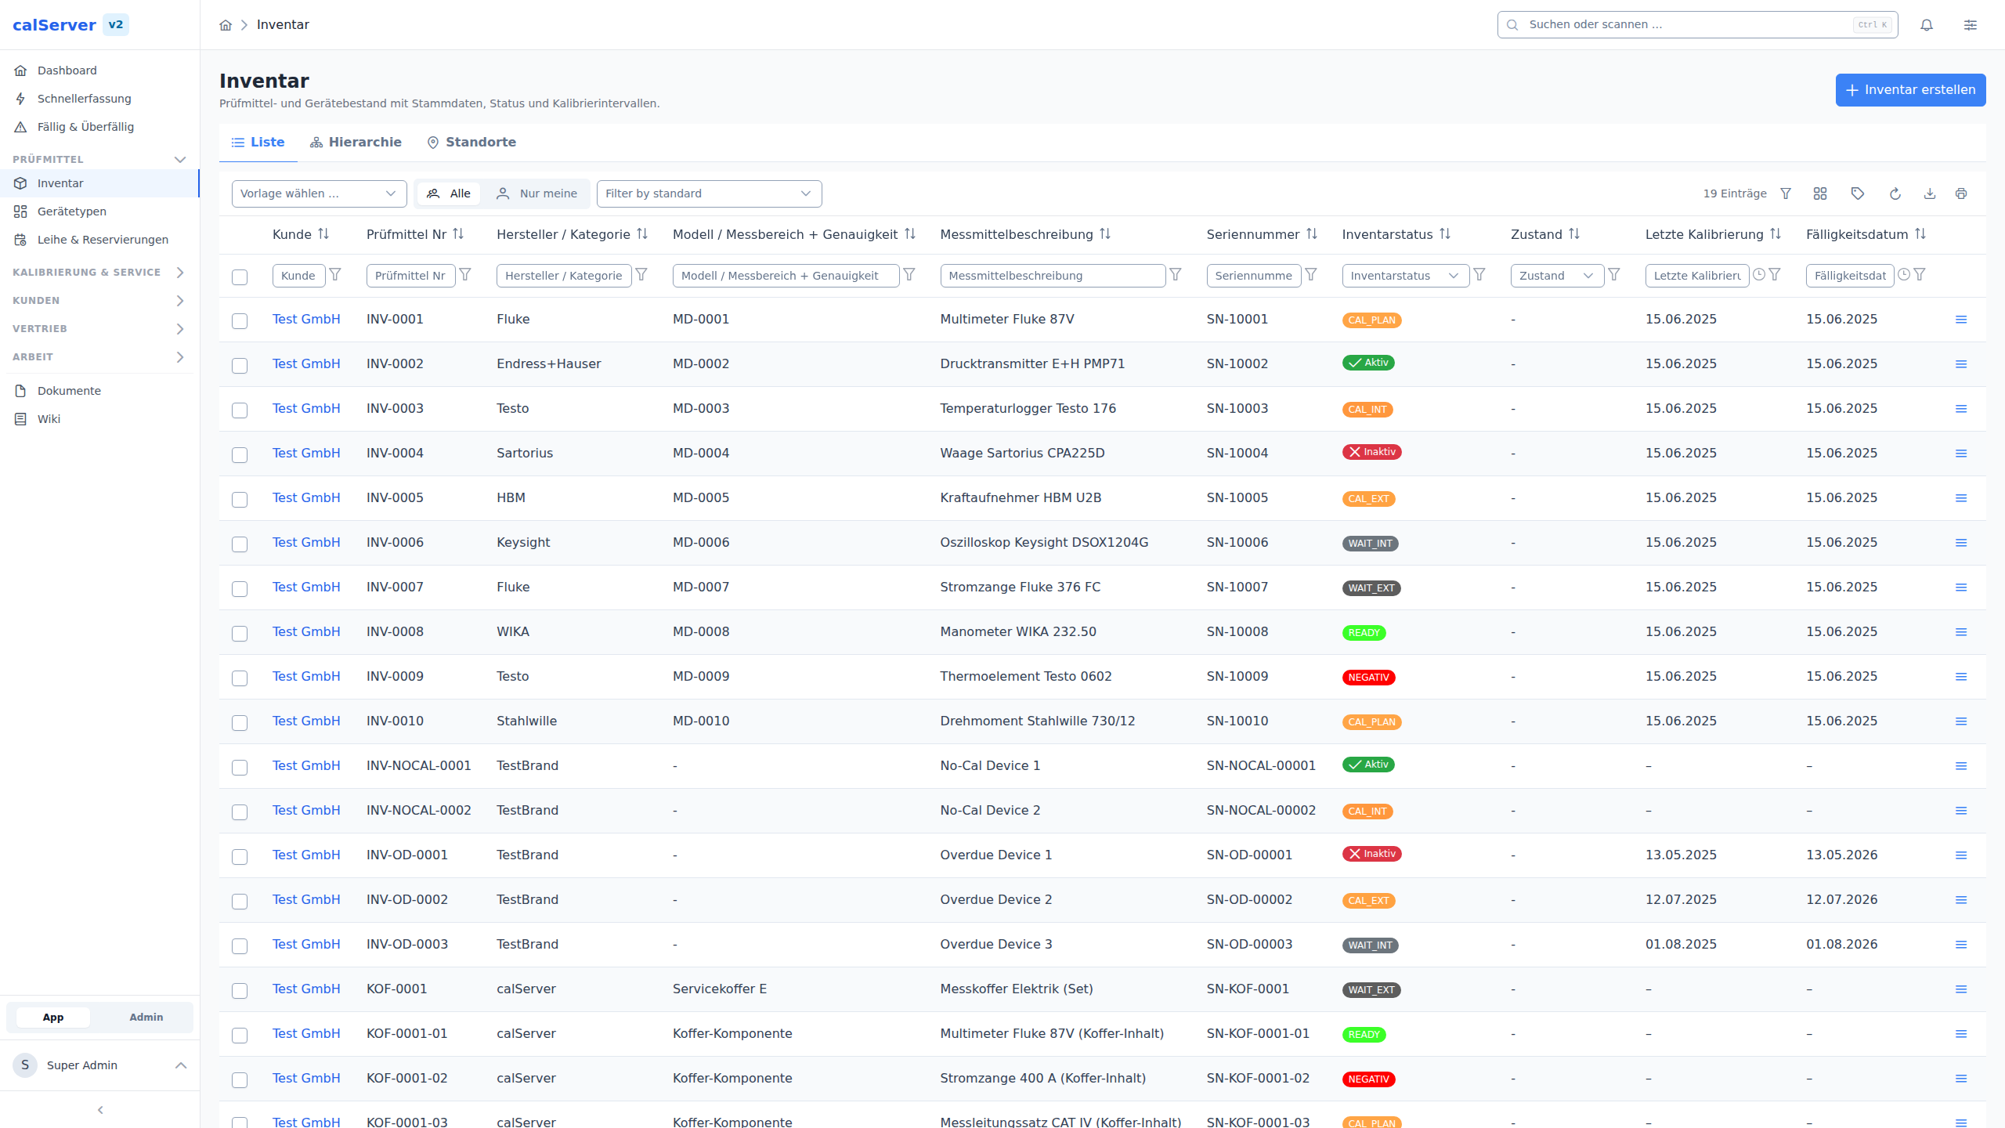Screen dimensions: 2005x1128
Task: Select checkbox for INV-0001 row
Action: click(240, 321)
